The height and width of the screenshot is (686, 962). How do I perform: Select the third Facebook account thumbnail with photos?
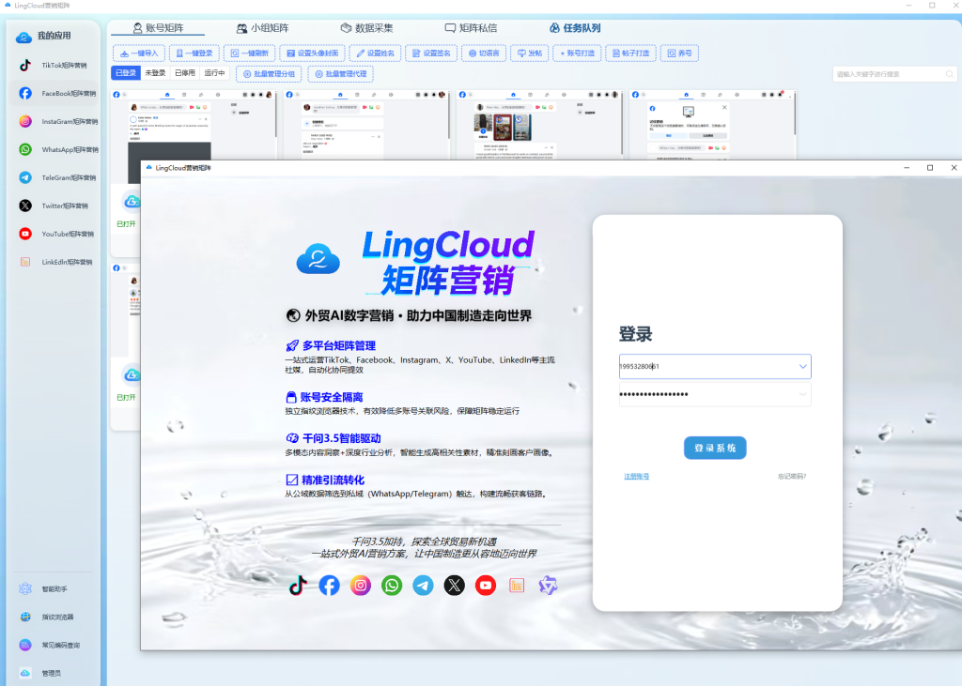point(539,125)
